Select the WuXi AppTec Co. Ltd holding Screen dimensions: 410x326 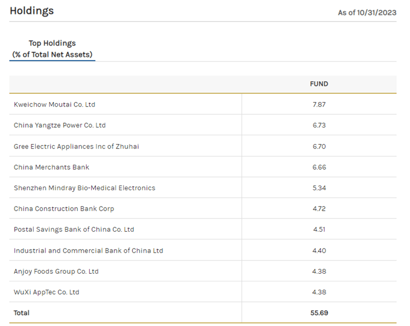(46, 292)
